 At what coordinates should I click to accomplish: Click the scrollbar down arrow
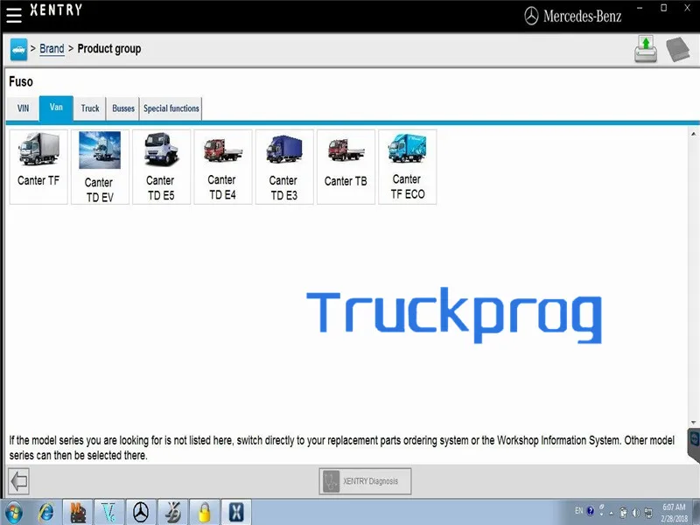(693, 423)
